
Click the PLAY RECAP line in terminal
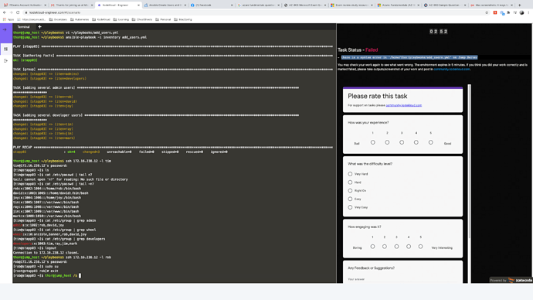pos(173,147)
